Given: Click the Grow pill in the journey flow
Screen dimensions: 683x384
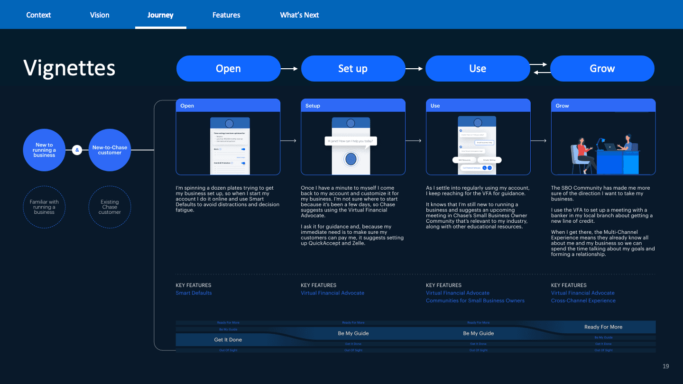Looking at the screenshot, I should [602, 68].
